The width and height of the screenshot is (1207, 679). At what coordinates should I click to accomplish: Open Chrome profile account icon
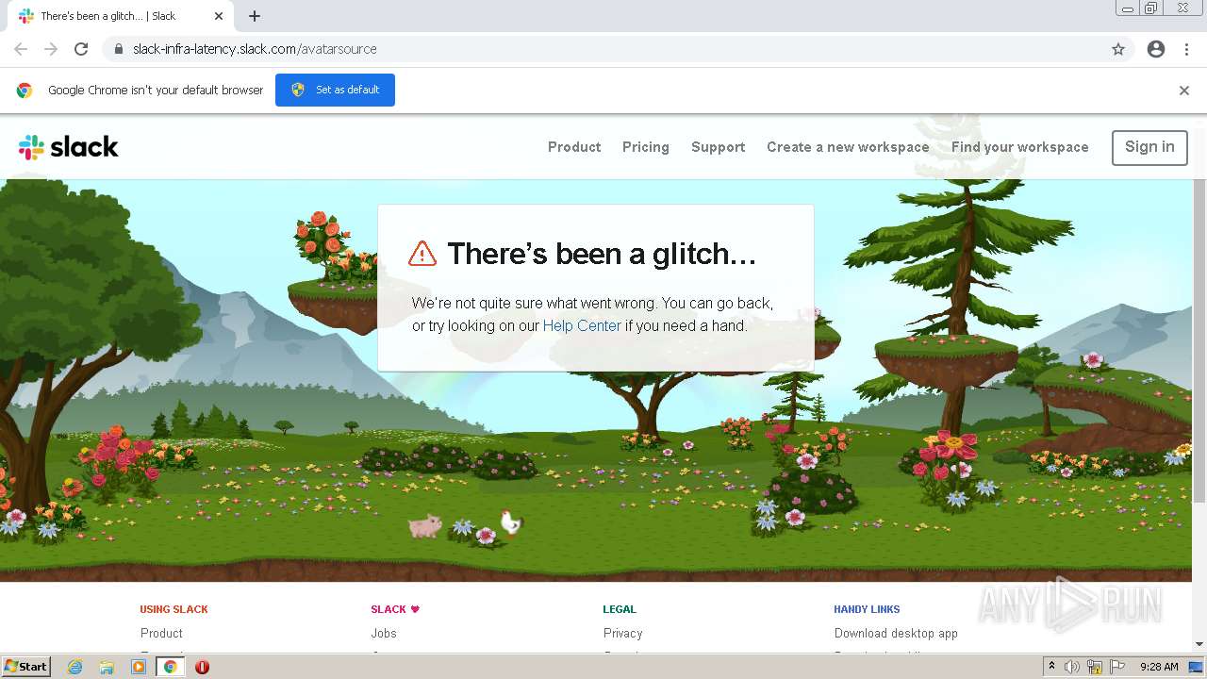tap(1156, 49)
